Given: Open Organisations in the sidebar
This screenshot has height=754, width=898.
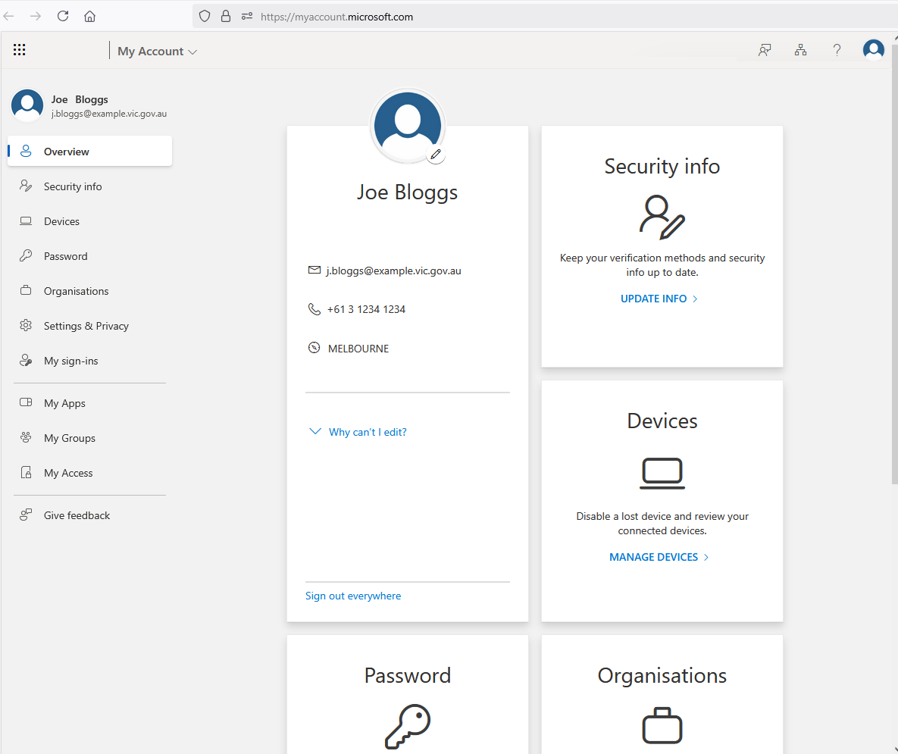Looking at the screenshot, I should click(x=90, y=291).
